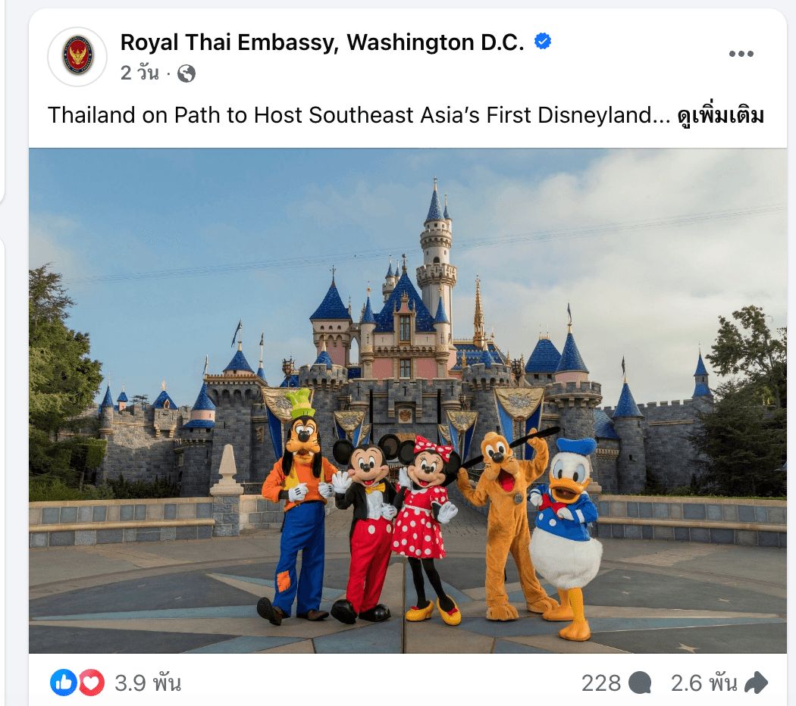Click Donald Duck in the photo
This screenshot has width=796, height=706.
(x=565, y=538)
